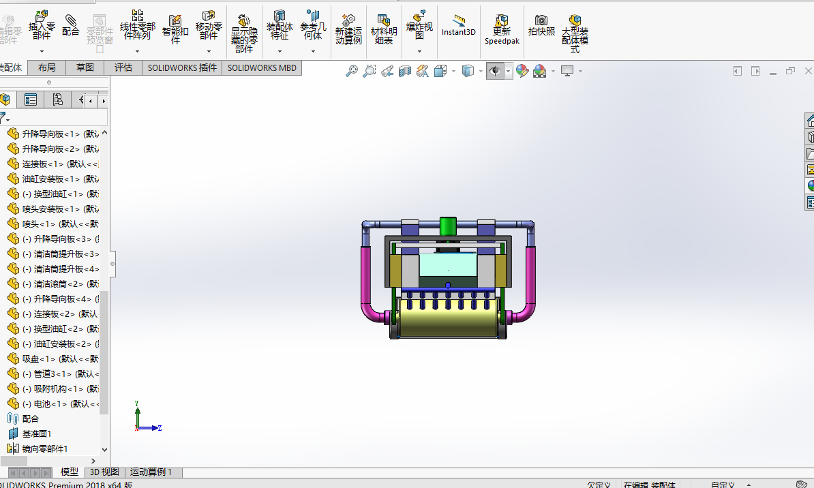
Task: Select 喷头<1> component in tree
Action: pyautogui.click(x=53, y=224)
